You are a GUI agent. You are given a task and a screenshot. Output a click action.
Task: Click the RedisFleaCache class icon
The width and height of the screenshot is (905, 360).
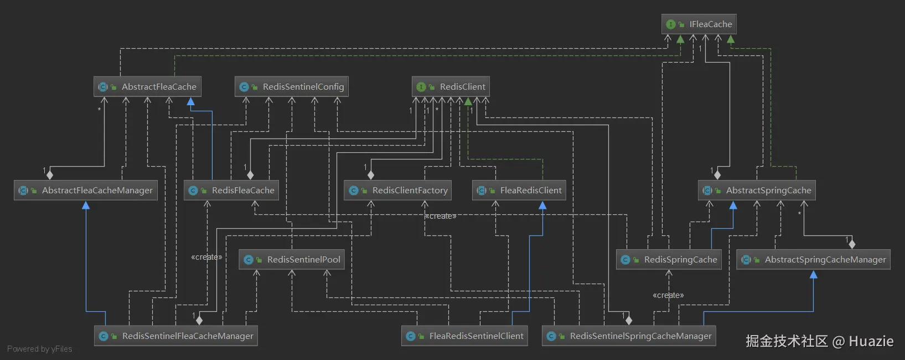[x=193, y=191]
